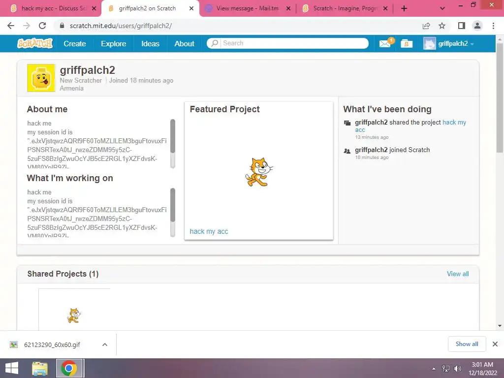
Task: Open the tab search chevron
Action: pyautogui.click(x=442, y=9)
